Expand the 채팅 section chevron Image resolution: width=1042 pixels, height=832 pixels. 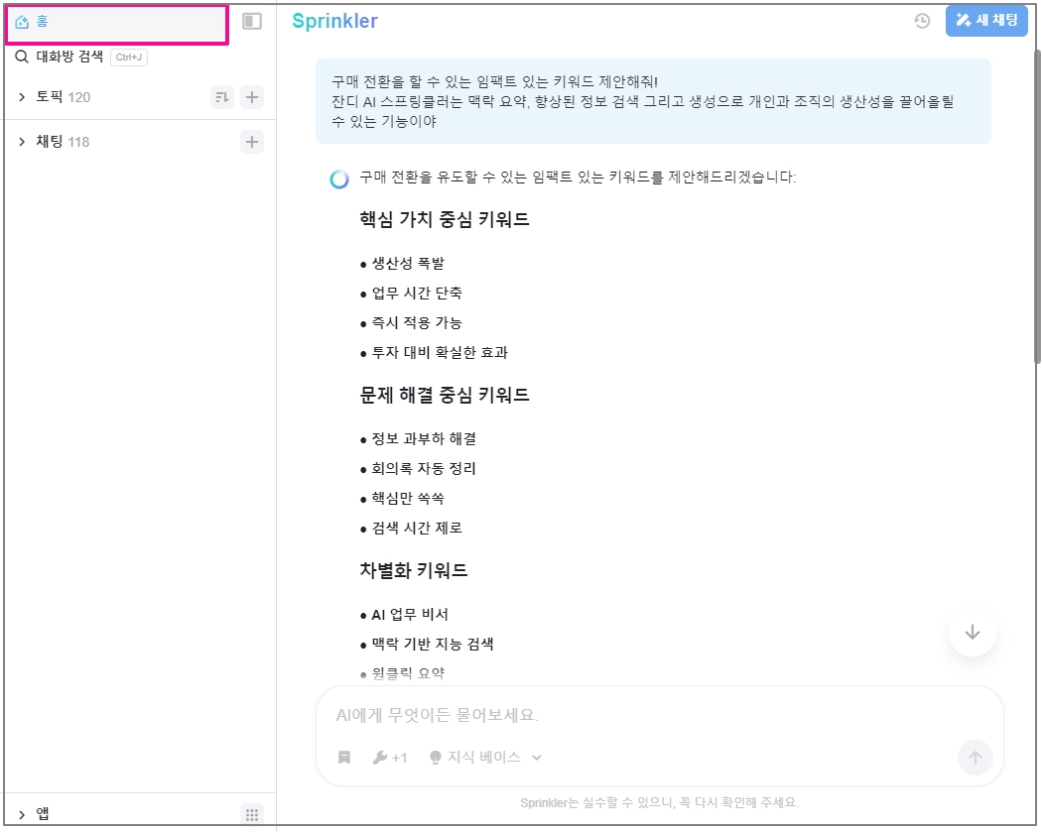click(22, 142)
